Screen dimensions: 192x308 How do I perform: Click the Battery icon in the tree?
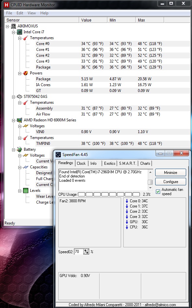click(x=20, y=150)
